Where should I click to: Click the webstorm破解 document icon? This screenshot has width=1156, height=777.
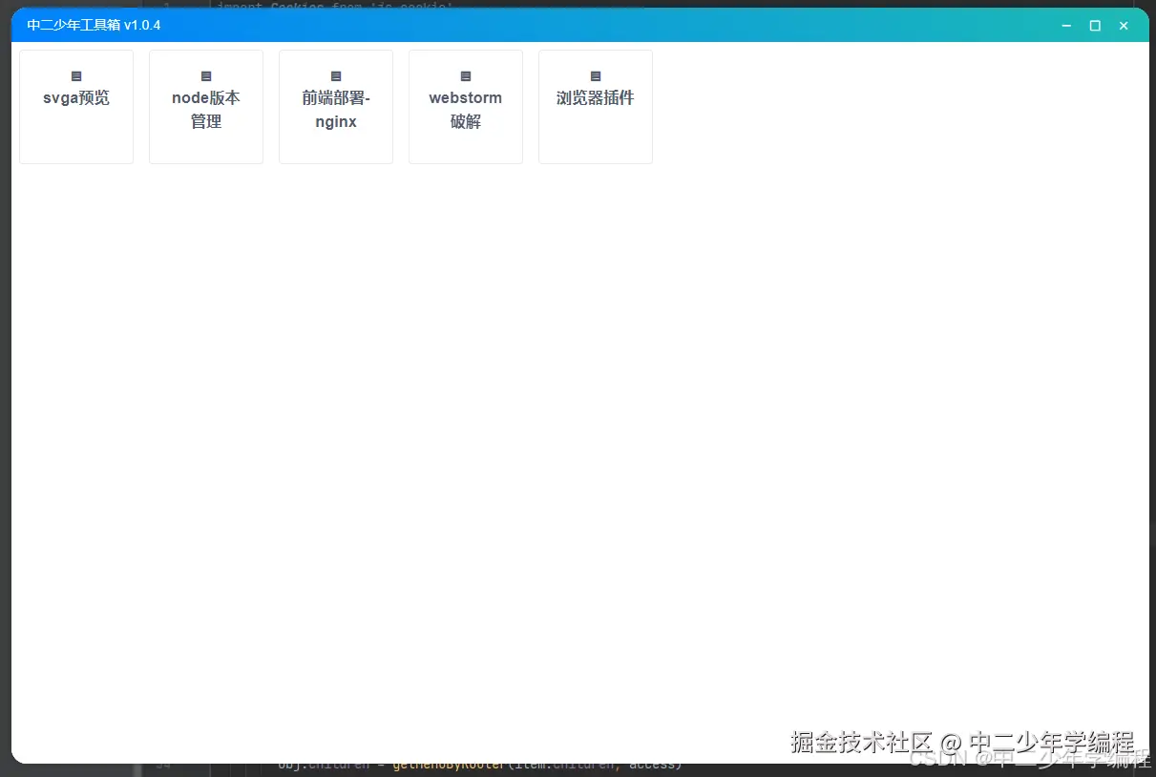coord(465,75)
